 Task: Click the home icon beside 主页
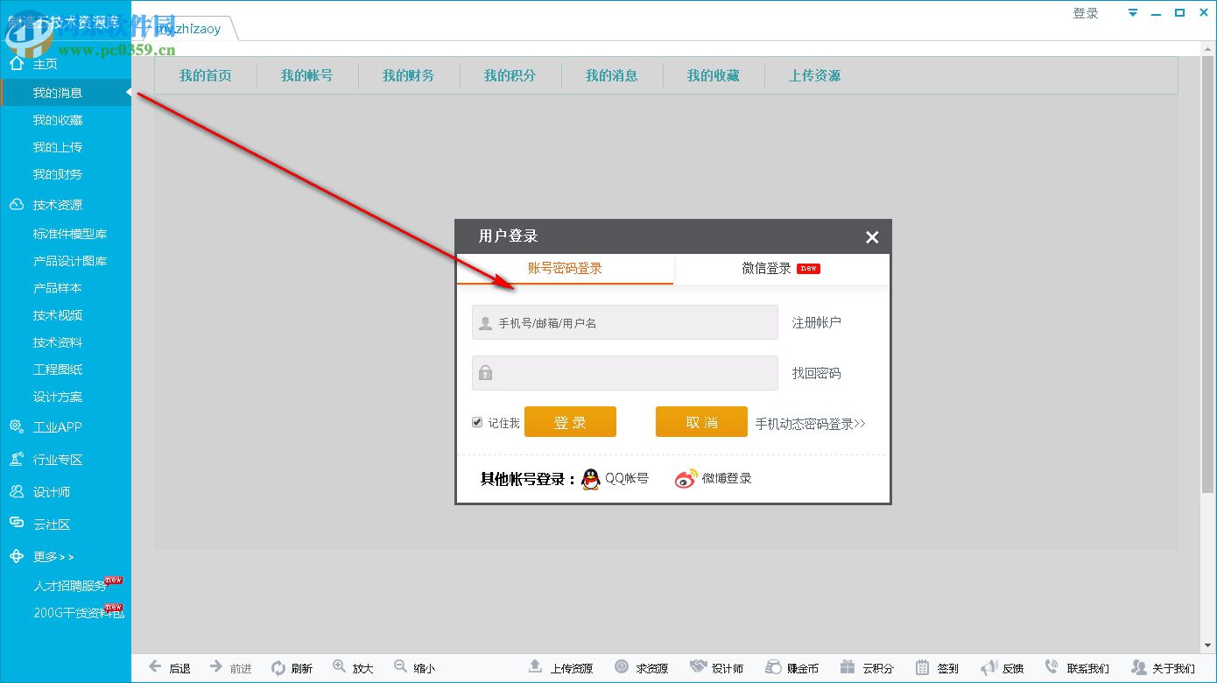click(17, 64)
